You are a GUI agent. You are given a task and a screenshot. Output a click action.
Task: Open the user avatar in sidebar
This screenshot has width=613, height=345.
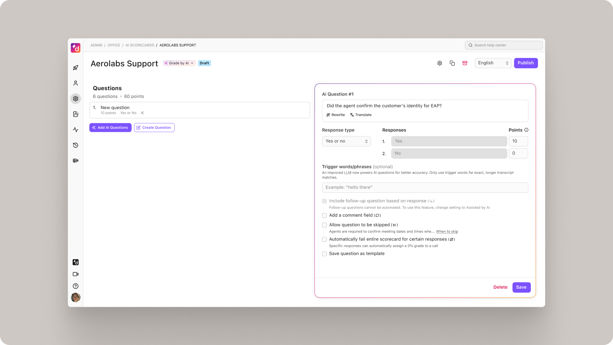pos(75,297)
